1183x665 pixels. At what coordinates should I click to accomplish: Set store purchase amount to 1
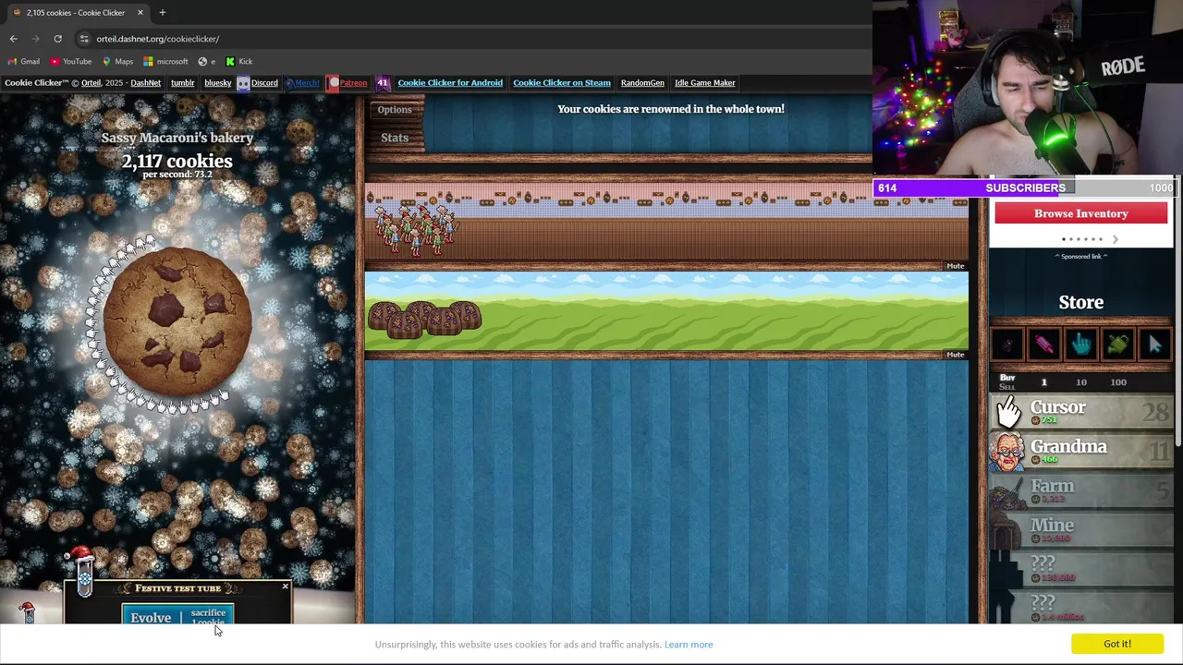tap(1044, 382)
